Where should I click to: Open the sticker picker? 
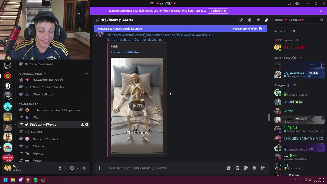(x=246, y=168)
